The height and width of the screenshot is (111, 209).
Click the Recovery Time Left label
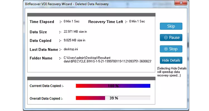(106, 22)
